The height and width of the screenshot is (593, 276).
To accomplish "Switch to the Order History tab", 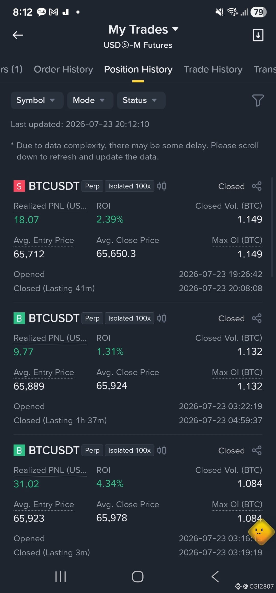I will pos(63,69).
